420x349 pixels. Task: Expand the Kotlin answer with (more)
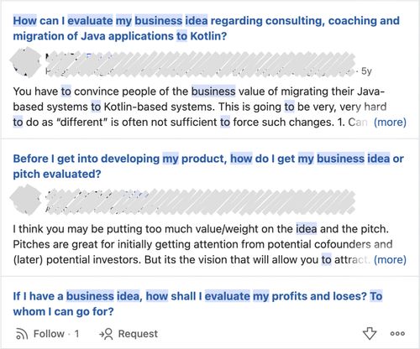[390, 122]
